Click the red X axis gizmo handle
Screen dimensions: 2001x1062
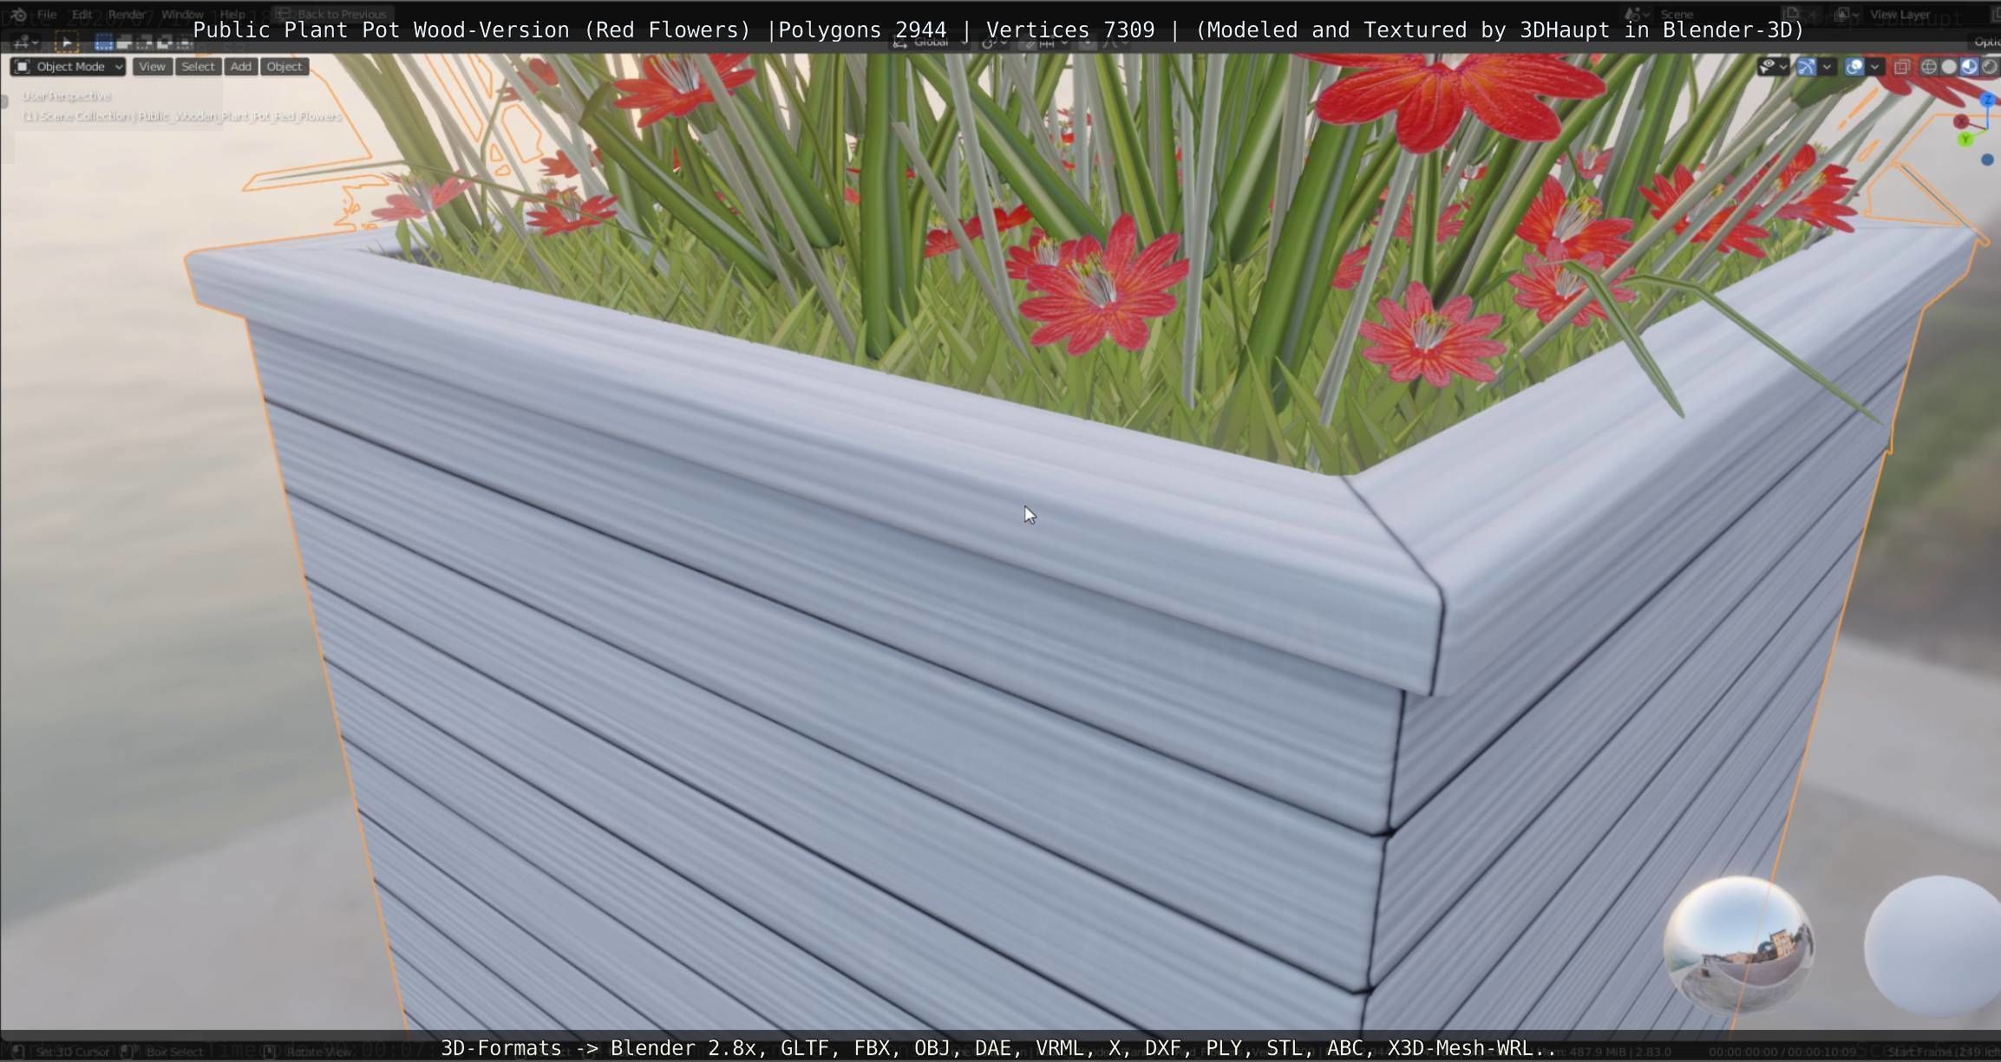(x=1961, y=121)
